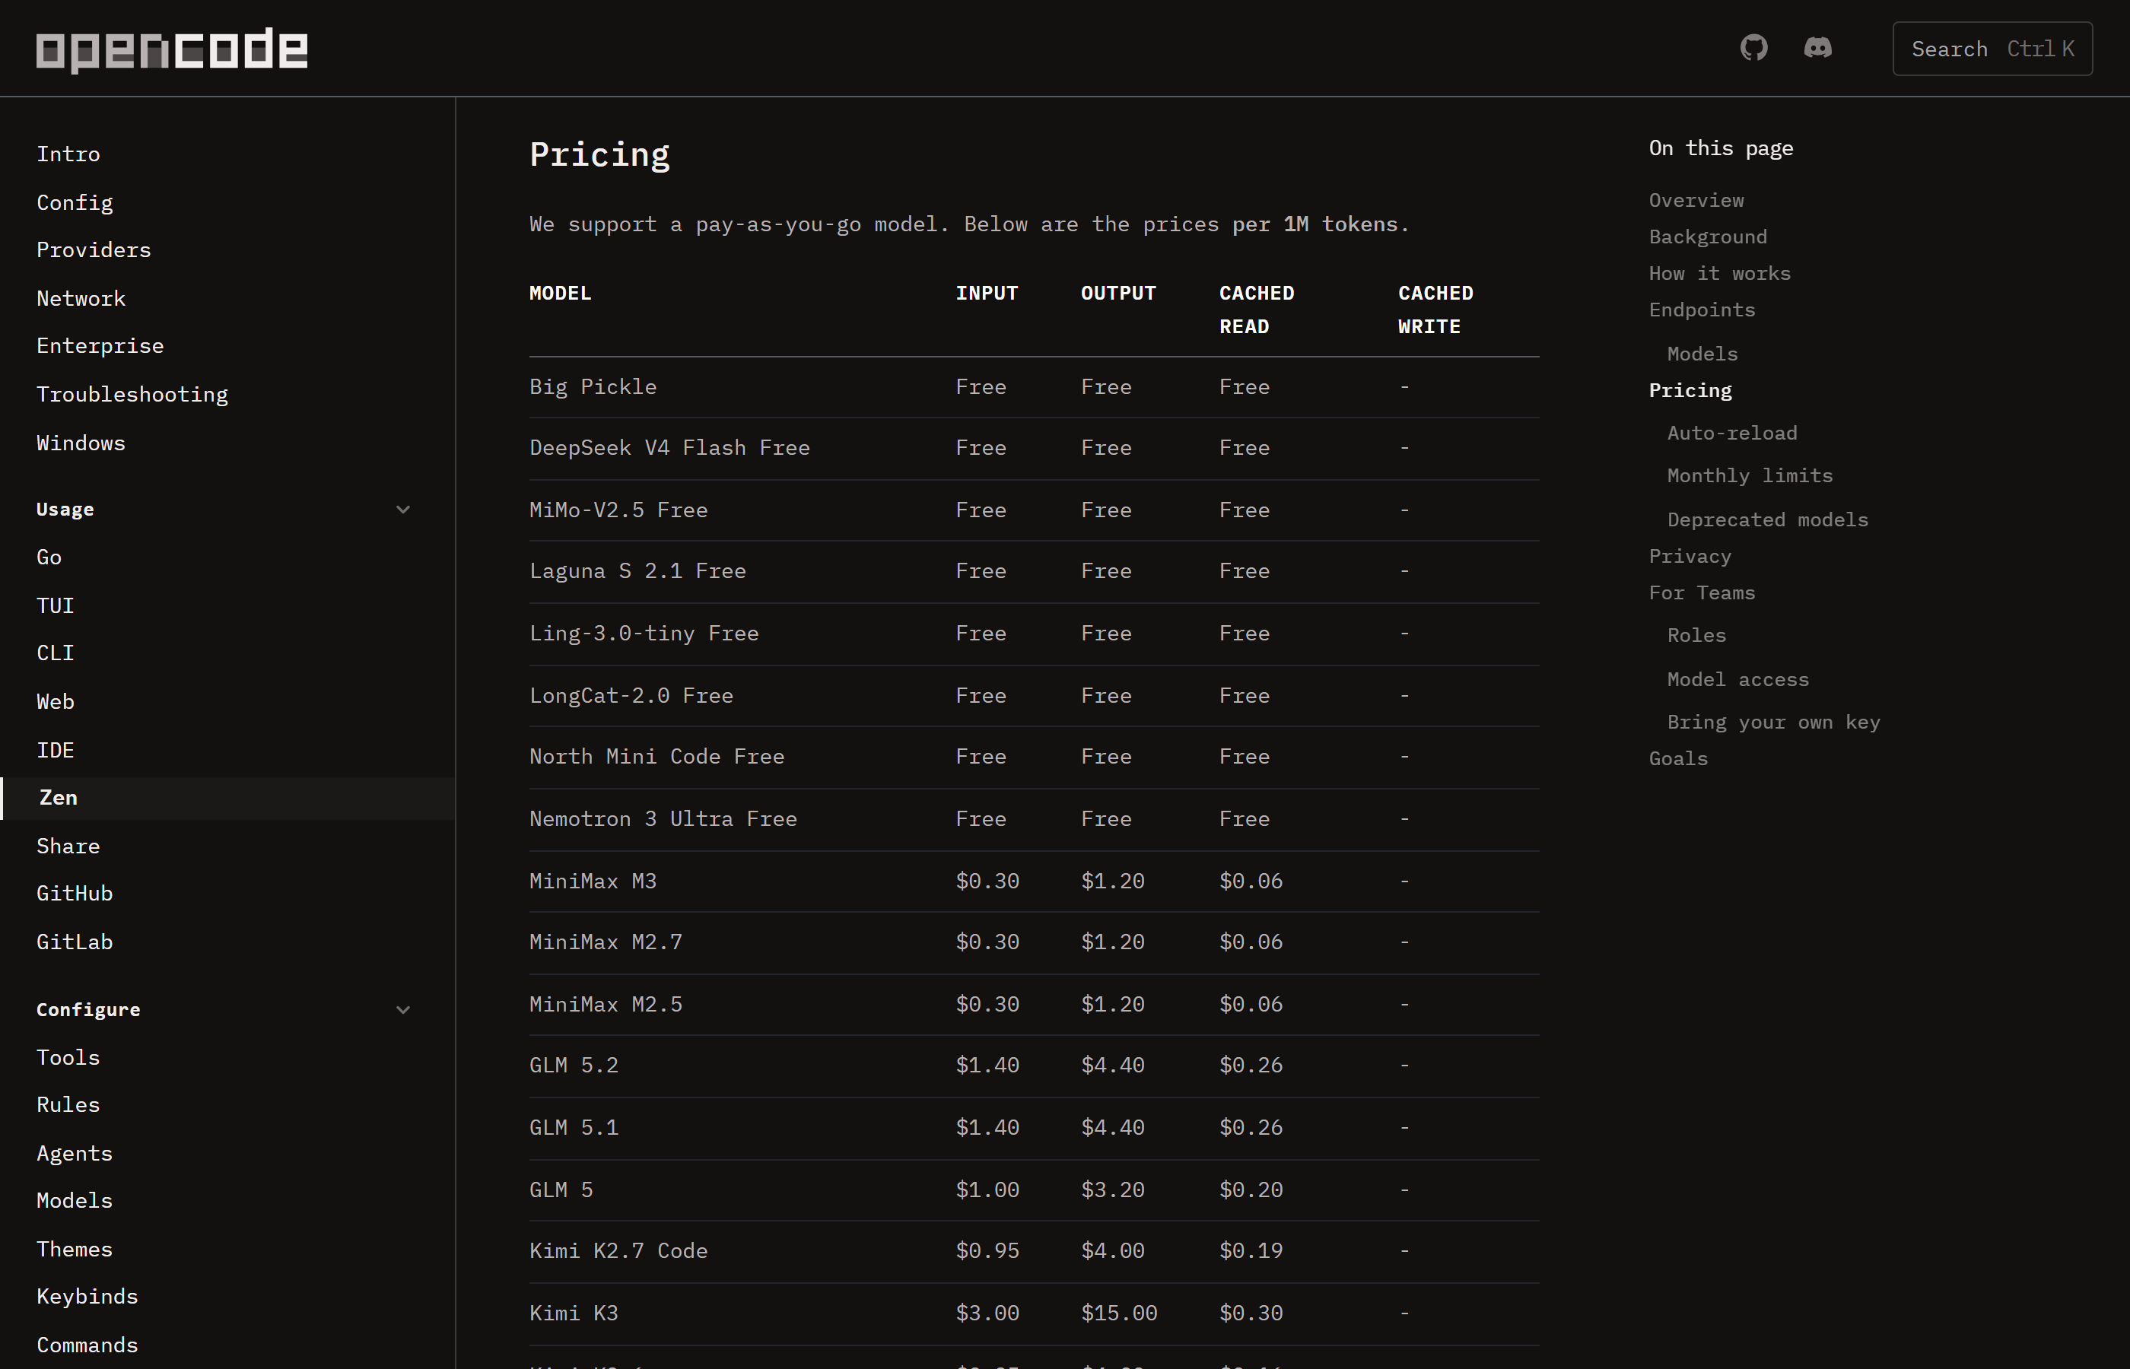Click the INPUT column header
This screenshot has width=2130, height=1369.
(x=987, y=293)
